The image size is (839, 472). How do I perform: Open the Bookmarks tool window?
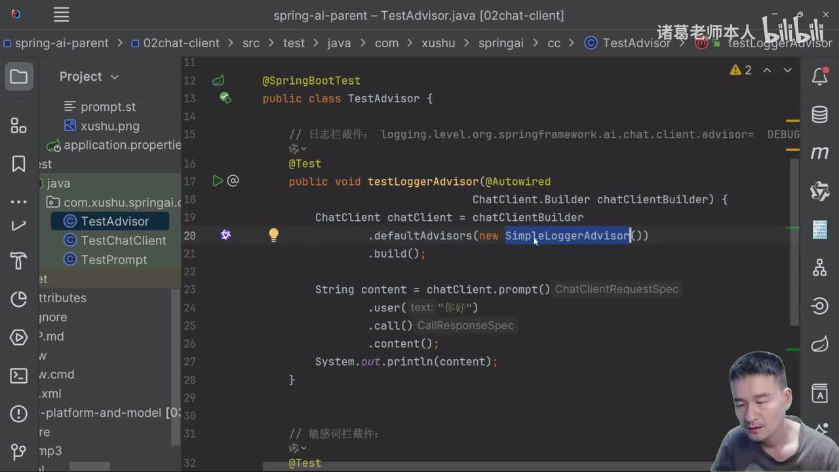tap(18, 163)
